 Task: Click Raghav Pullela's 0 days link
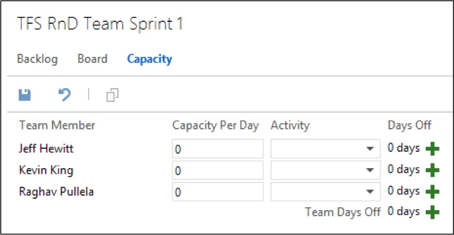(403, 191)
